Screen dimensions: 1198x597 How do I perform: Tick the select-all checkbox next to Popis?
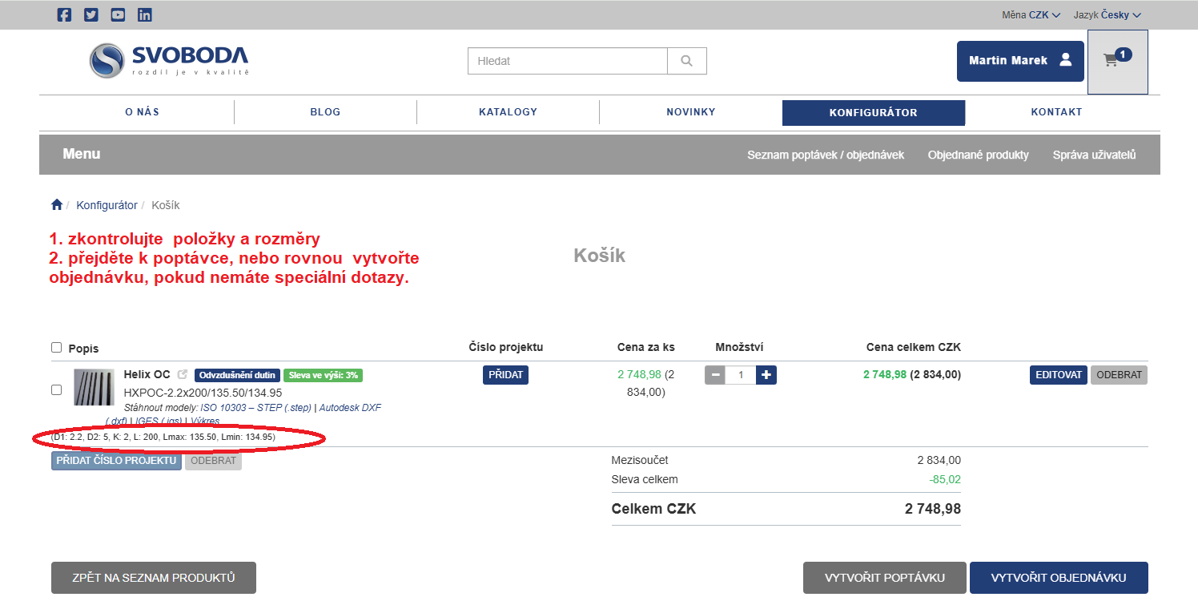click(57, 348)
